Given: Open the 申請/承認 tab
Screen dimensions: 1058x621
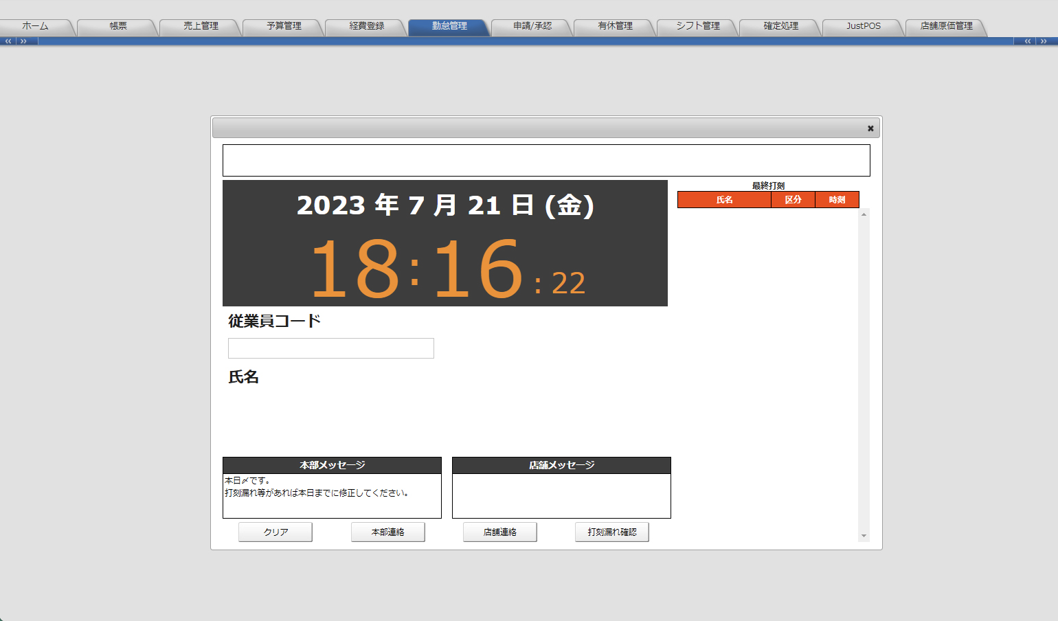Looking at the screenshot, I should [x=532, y=26].
